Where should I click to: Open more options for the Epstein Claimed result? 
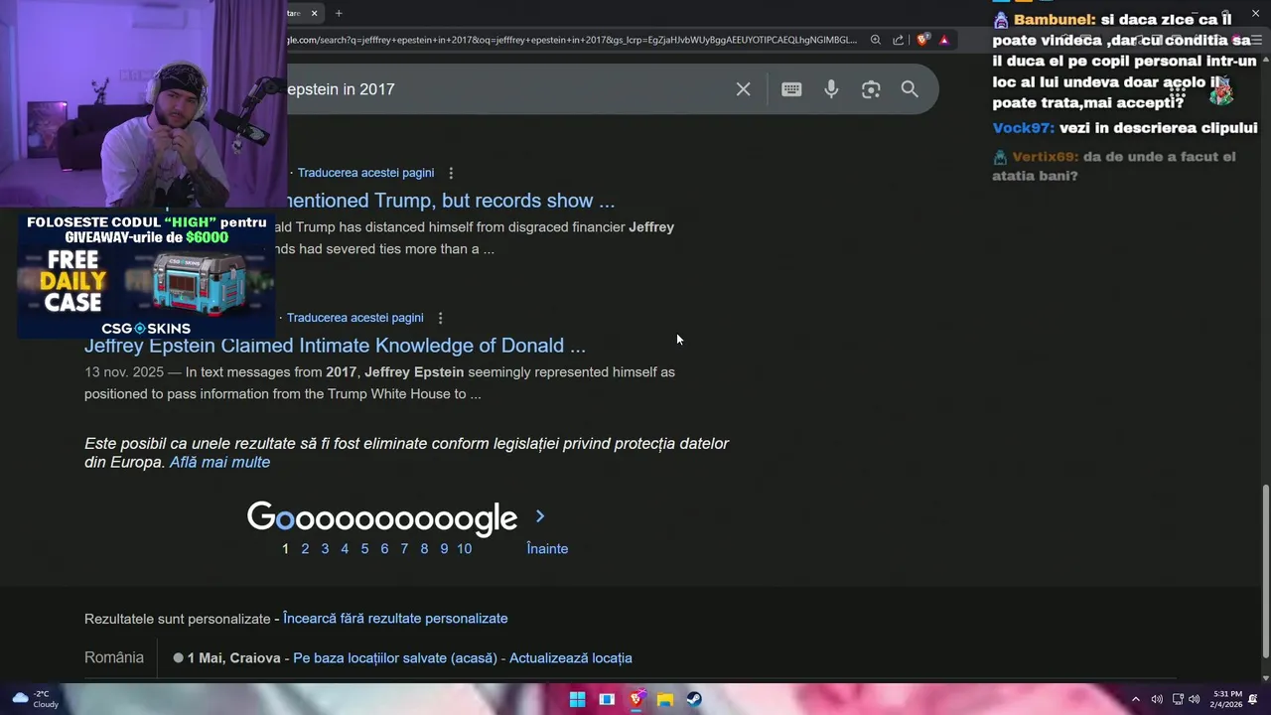click(440, 318)
